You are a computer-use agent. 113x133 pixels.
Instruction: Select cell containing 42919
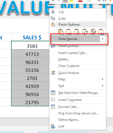[x=31, y=86]
